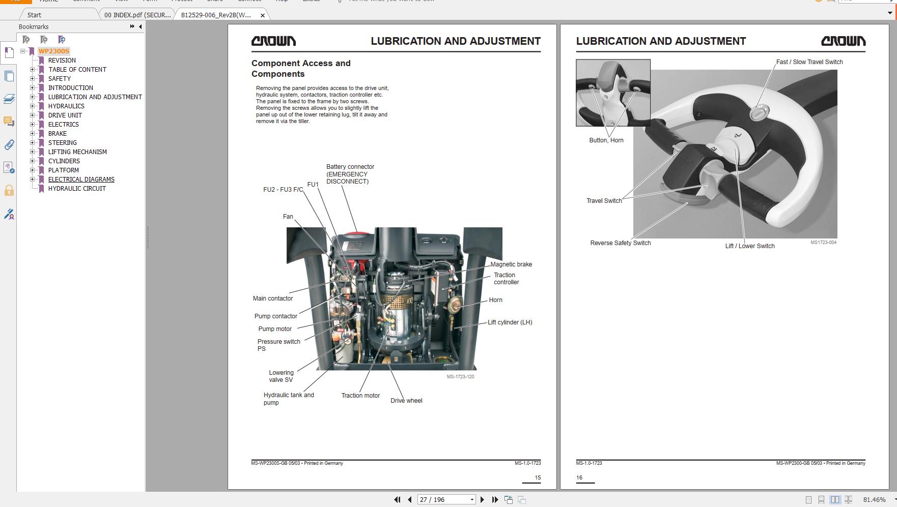Expand Bookmarks panel with double-arrow icon

tap(132, 26)
